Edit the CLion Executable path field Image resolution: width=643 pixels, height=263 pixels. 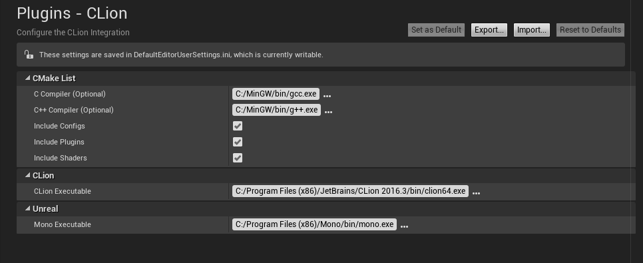(350, 191)
